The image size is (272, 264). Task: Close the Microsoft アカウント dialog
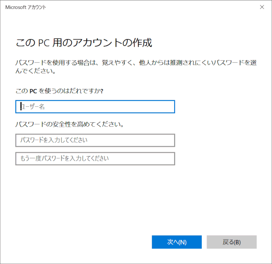[262, 7]
